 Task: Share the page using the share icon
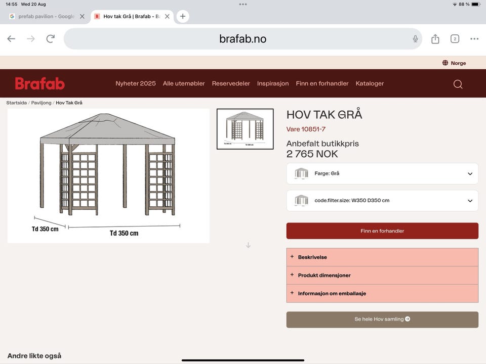coord(435,38)
